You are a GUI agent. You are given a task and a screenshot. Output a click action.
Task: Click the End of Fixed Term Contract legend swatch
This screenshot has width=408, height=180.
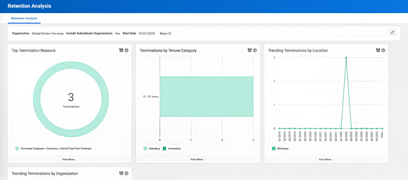pos(17,149)
